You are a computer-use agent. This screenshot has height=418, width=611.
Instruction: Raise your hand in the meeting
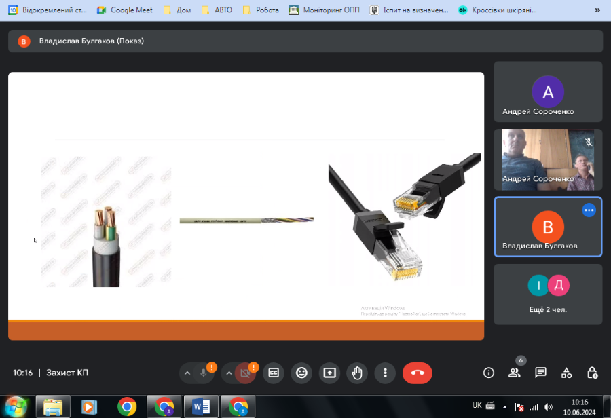[357, 373]
